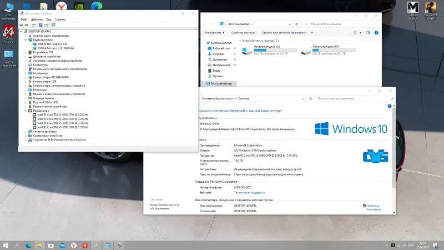Open AIDA64 Extreme desktop shortcut
444x250 pixels.
pyautogui.click(x=8, y=34)
